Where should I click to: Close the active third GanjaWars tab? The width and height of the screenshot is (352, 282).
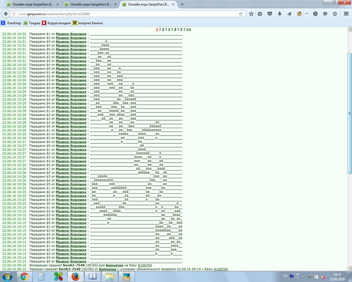(x=173, y=4)
